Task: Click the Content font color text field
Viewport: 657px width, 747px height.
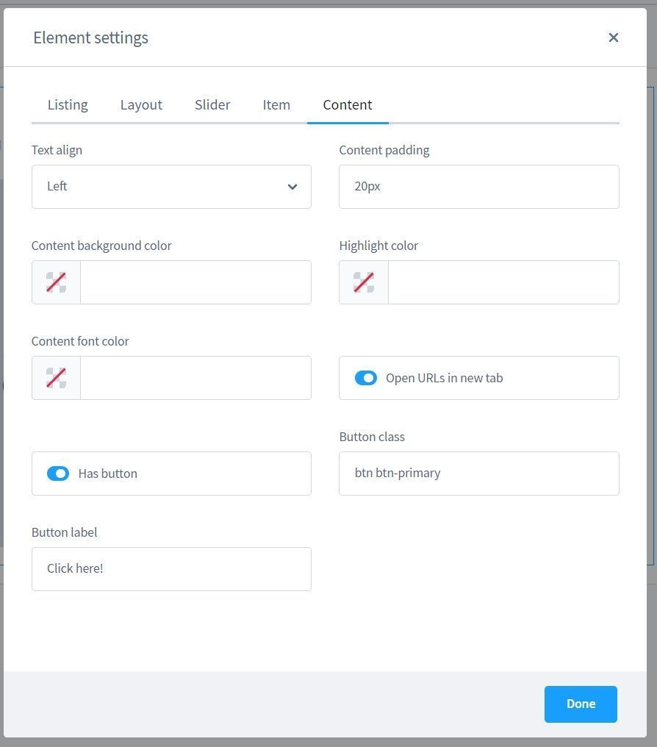Action: pyautogui.click(x=195, y=378)
